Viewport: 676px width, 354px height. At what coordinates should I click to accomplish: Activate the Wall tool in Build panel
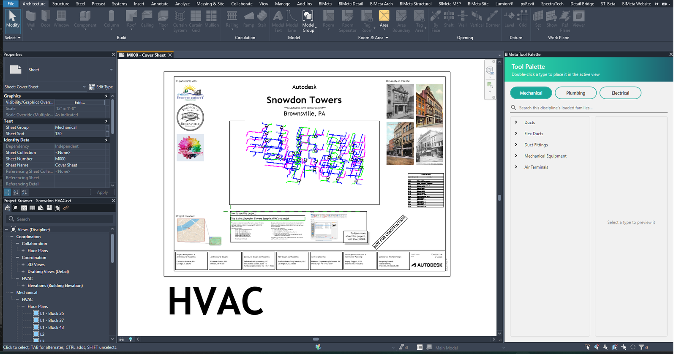click(x=31, y=19)
